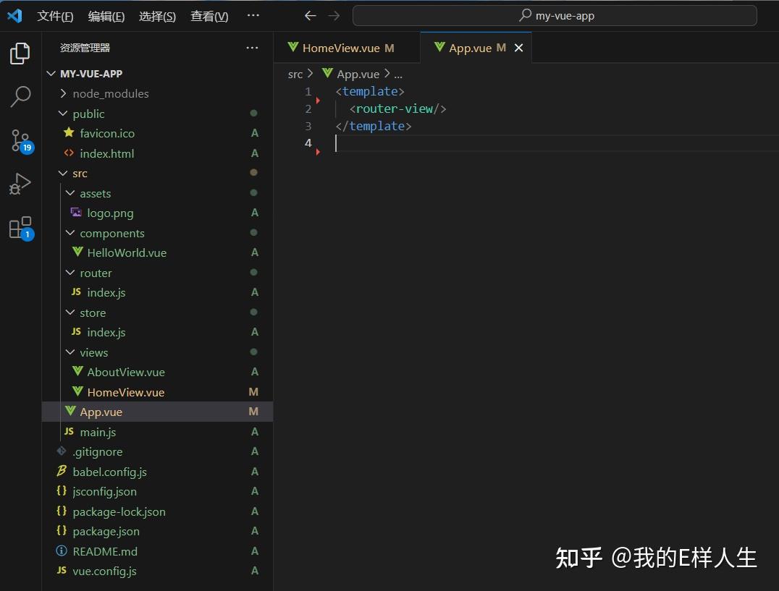Click the forward navigation arrow
779x591 pixels.
[x=334, y=16]
